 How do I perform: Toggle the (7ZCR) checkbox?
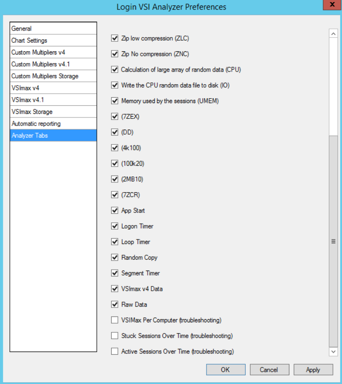click(115, 195)
